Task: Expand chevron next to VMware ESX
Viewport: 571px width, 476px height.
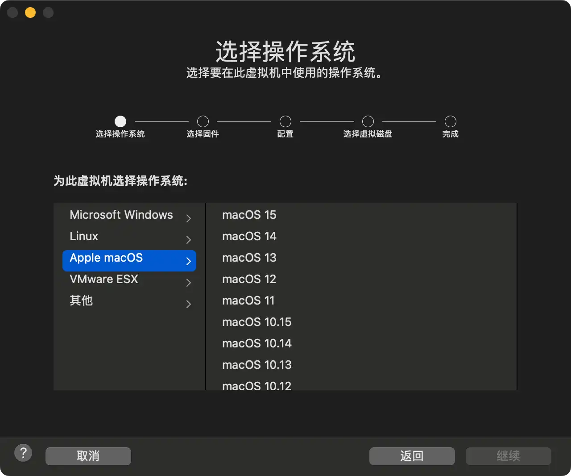Action: (188, 283)
